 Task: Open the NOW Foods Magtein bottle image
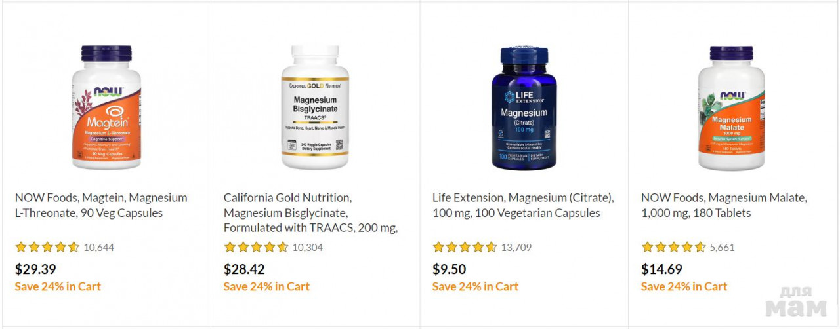[106, 107]
